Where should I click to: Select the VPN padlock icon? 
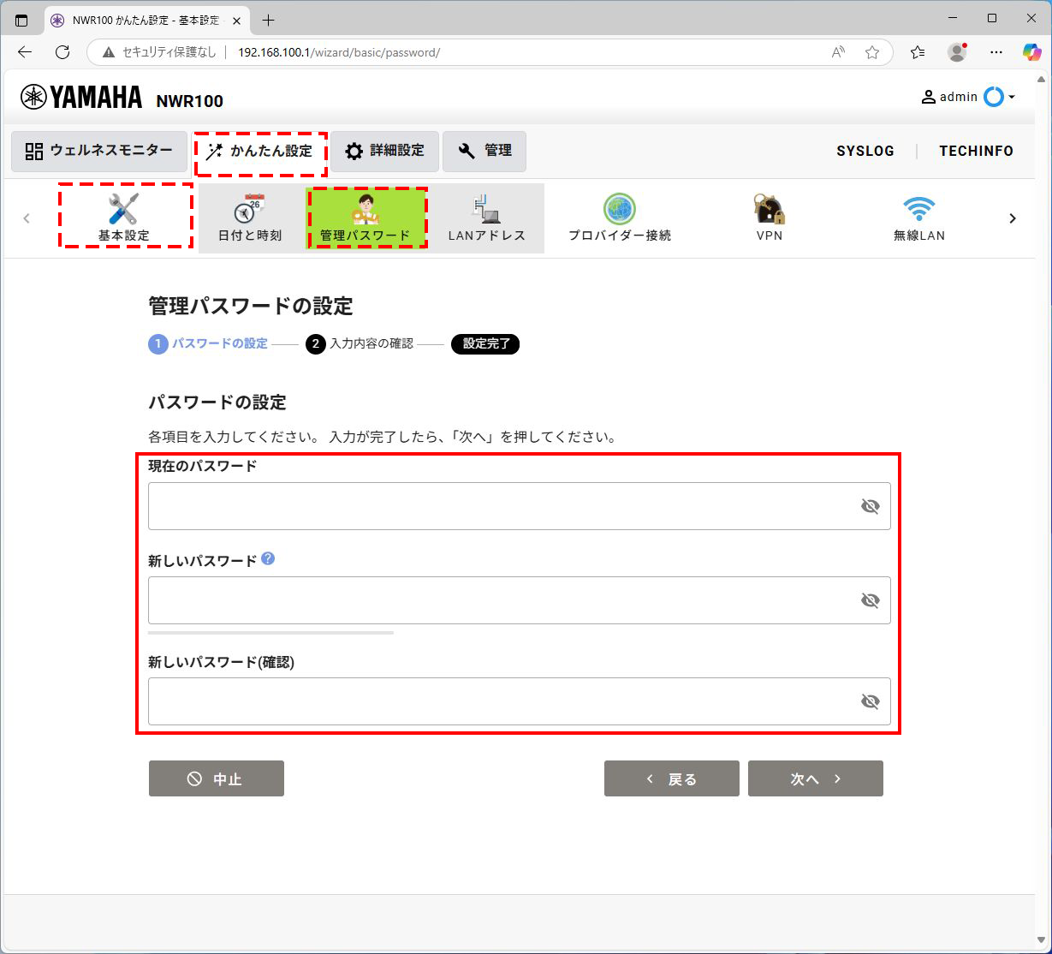(769, 217)
